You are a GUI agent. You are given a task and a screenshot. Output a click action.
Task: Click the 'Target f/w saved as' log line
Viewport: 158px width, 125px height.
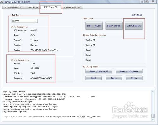tap(52, 117)
